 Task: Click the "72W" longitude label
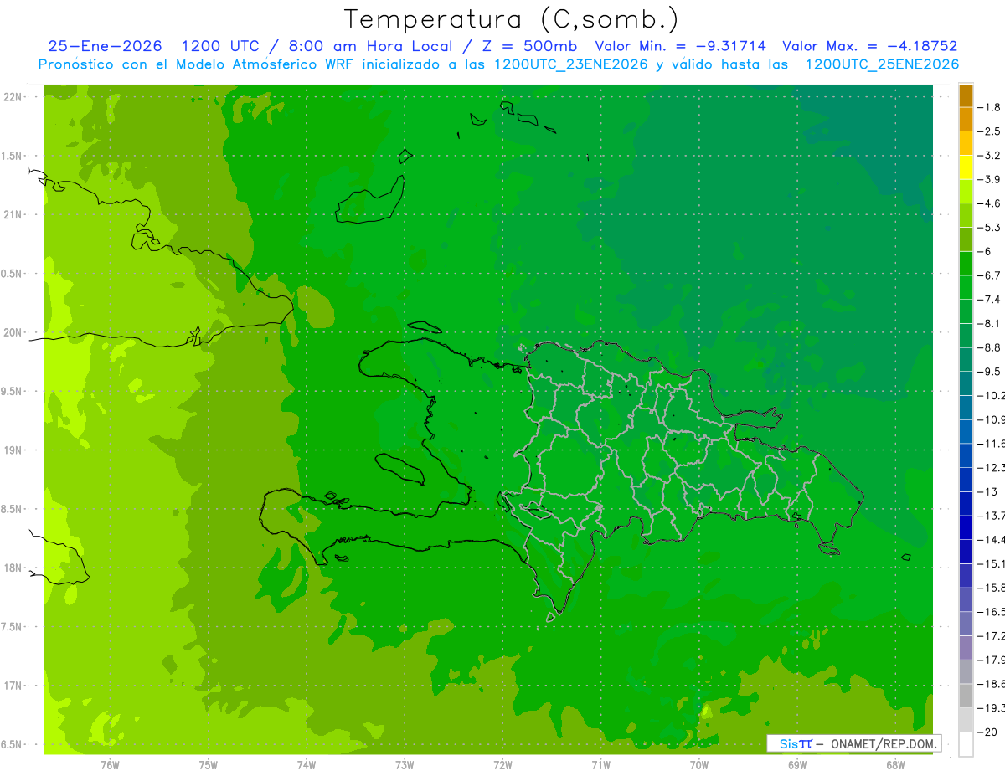tap(502, 765)
